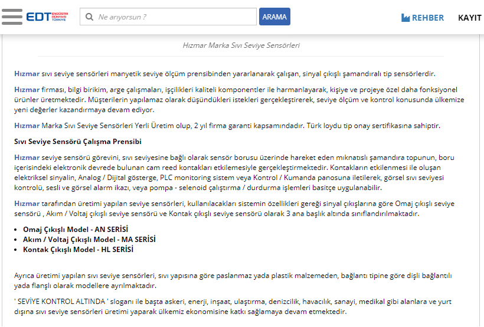Click the 'Hızmar' link before 'Marka Sıvı Seviye Sensörleri Yerli'
The width and height of the screenshot is (484, 327).
[27, 126]
